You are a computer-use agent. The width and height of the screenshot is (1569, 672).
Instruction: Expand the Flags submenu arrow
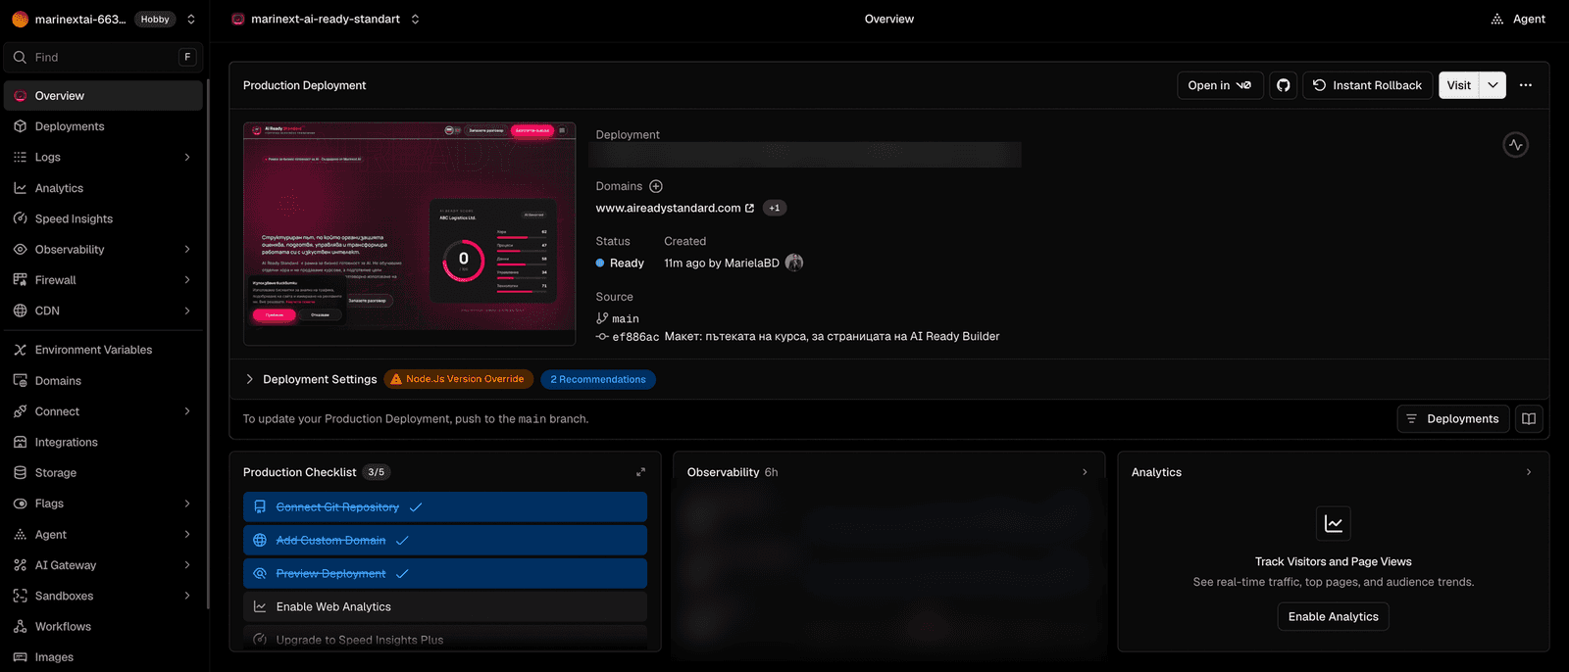(x=187, y=504)
